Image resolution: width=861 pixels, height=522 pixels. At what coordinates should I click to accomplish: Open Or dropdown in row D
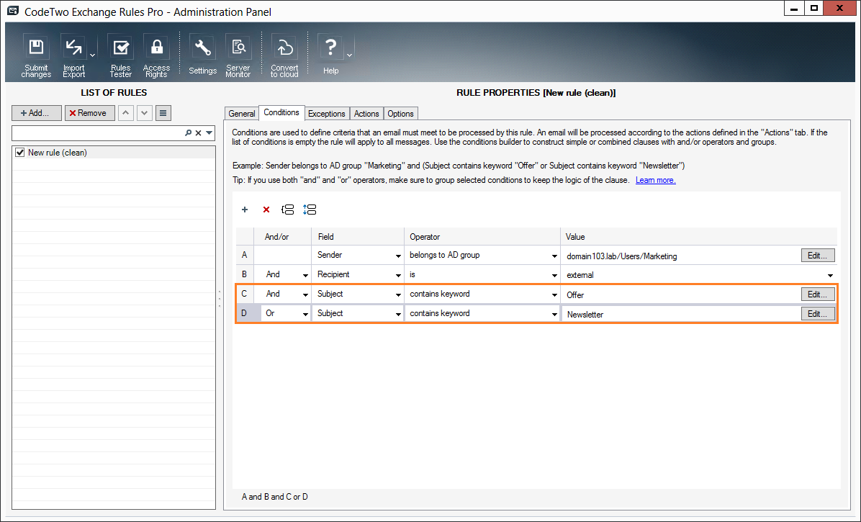pyautogui.click(x=305, y=314)
